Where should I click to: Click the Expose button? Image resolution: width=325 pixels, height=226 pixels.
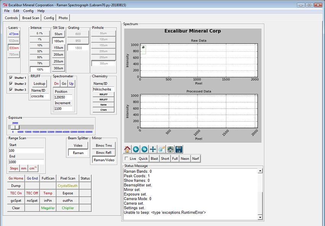click(68, 193)
